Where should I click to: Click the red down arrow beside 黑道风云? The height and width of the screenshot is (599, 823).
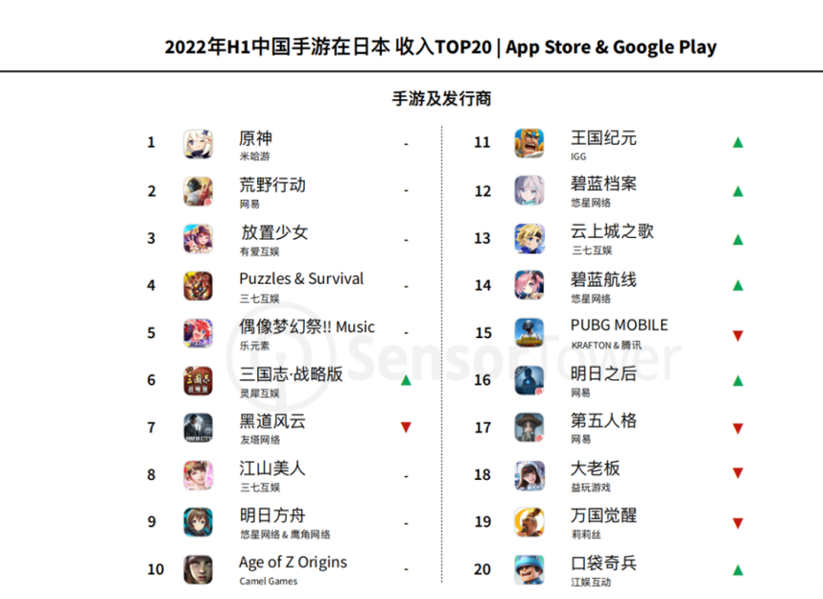[x=406, y=428]
